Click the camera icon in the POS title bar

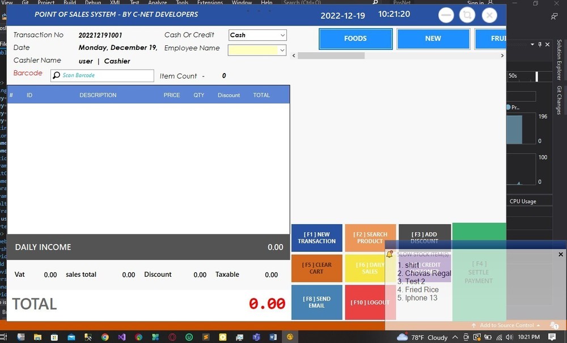(x=467, y=15)
